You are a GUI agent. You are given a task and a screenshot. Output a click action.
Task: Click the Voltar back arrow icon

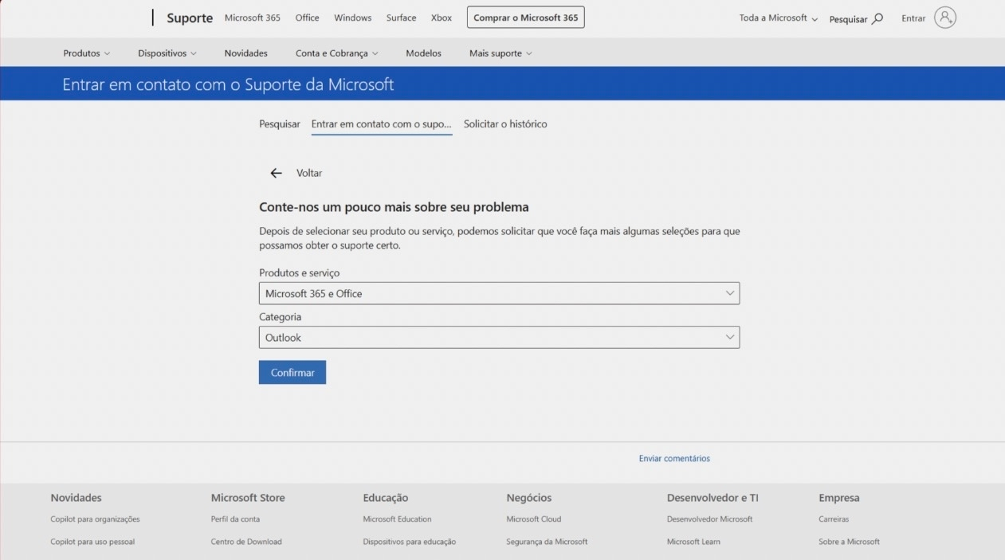pyautogui.click(x=276, y=173)
